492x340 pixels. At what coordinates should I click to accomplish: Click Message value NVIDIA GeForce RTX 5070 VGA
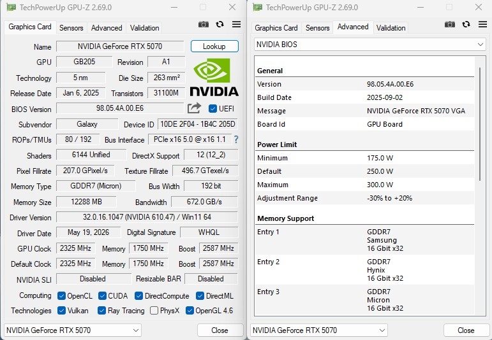point(416,111)
